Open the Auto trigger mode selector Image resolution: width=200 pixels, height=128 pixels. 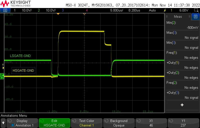click(152, 10)
